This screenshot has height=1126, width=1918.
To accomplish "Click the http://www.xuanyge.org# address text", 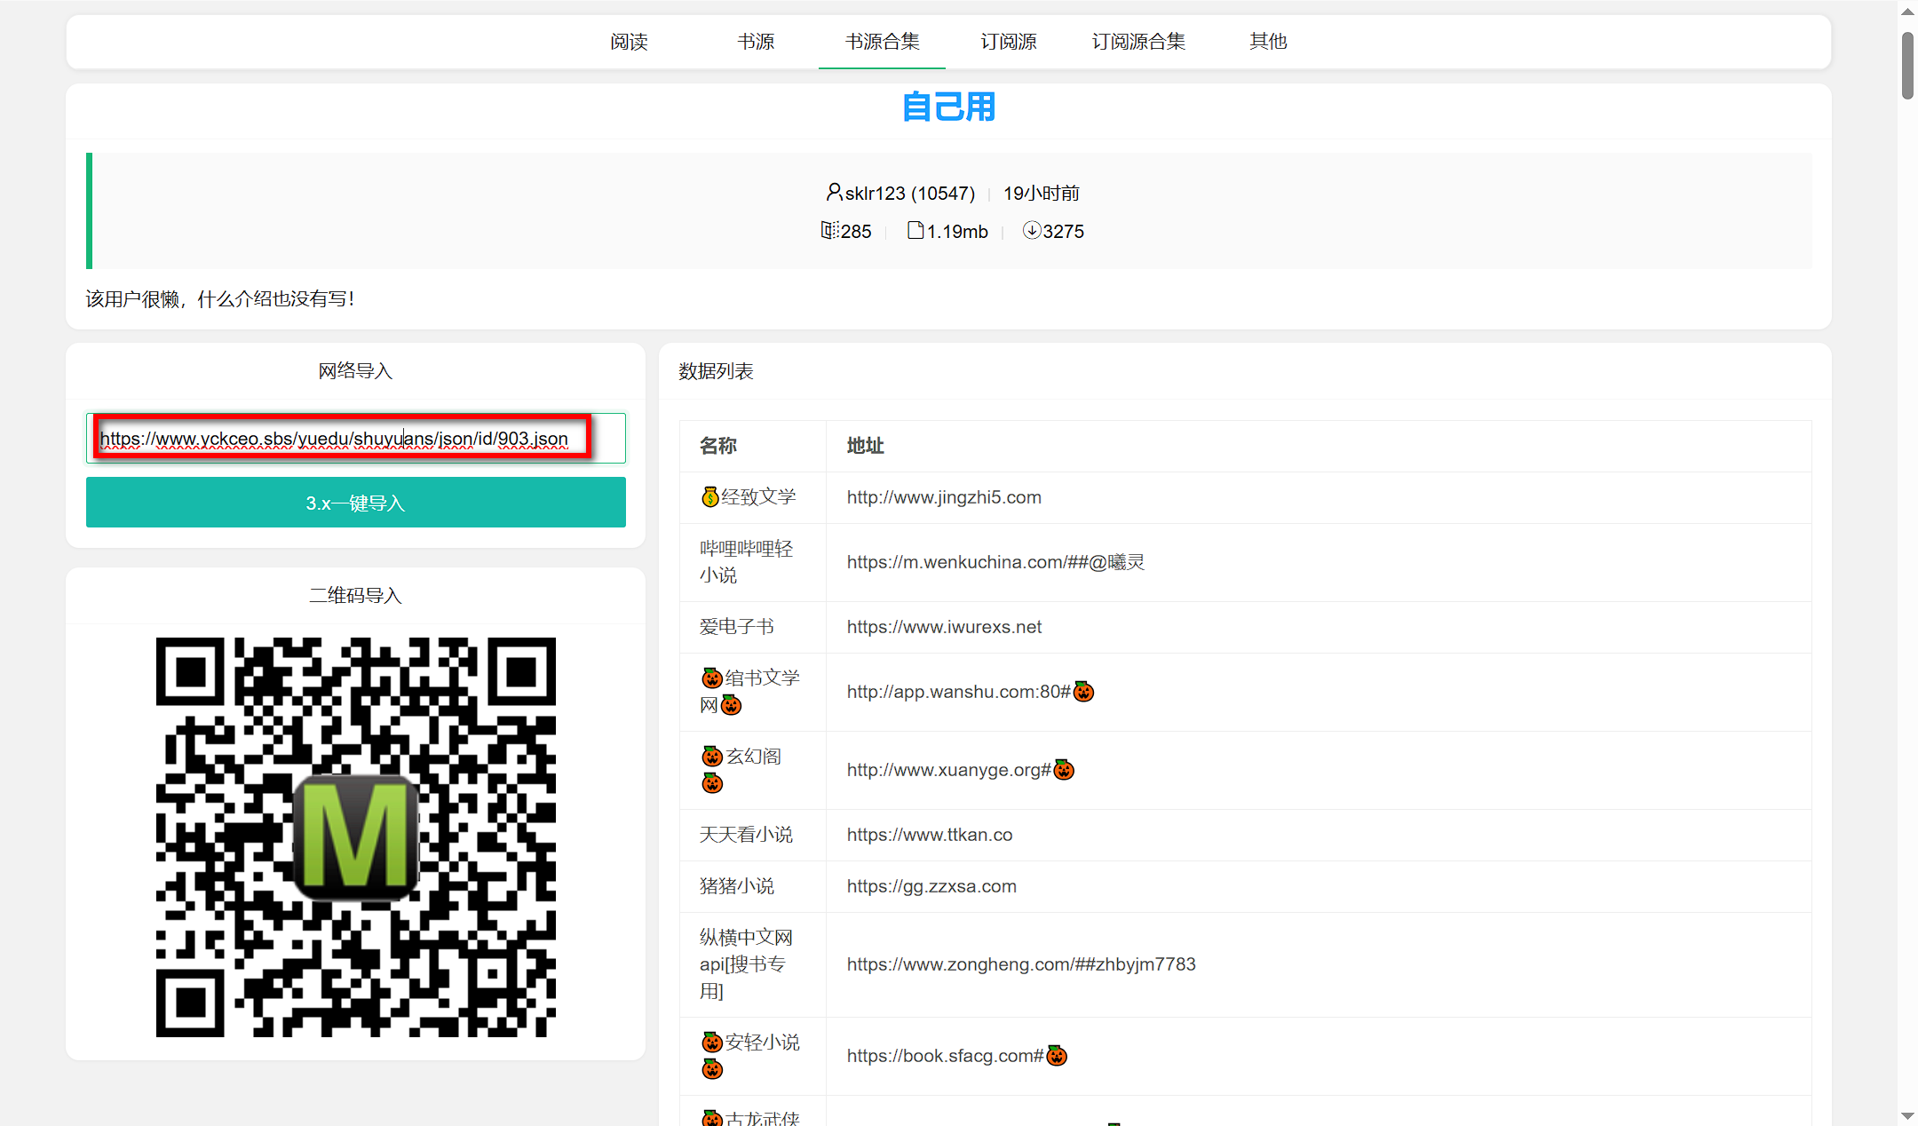I will coord(948,770).
